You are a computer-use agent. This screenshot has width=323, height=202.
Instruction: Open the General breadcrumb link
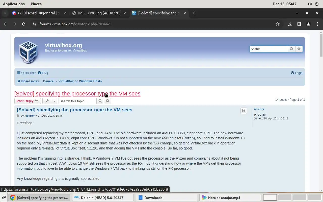49,81
